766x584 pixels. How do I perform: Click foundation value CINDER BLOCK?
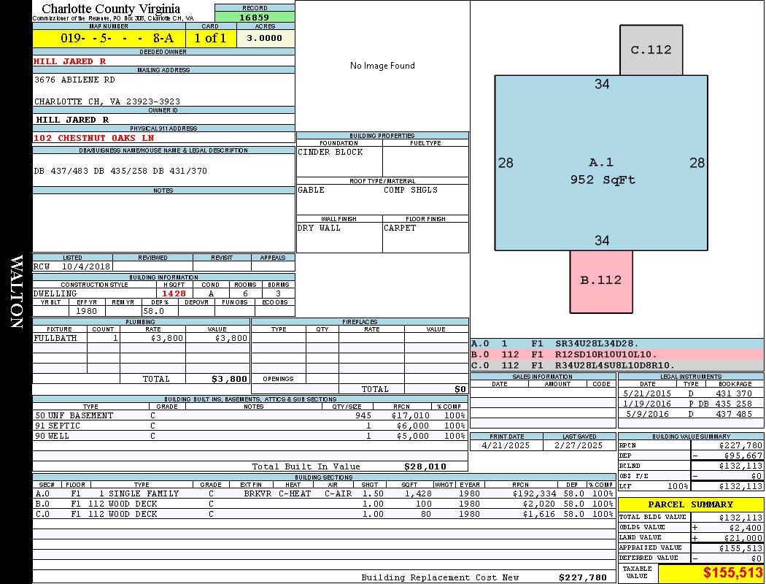tap(330, 152)
